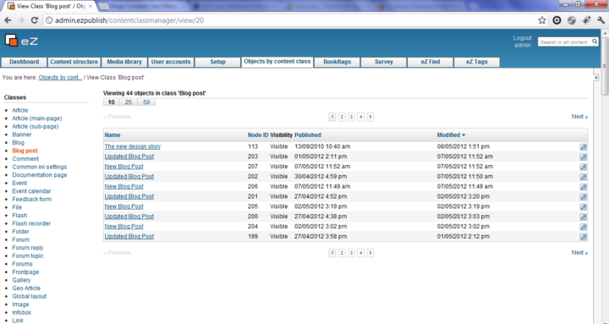This screenshot has height=324, width=609.
Task: Click the top 'Next »' link
Action: pyautogui.click(x=579, y=117)
